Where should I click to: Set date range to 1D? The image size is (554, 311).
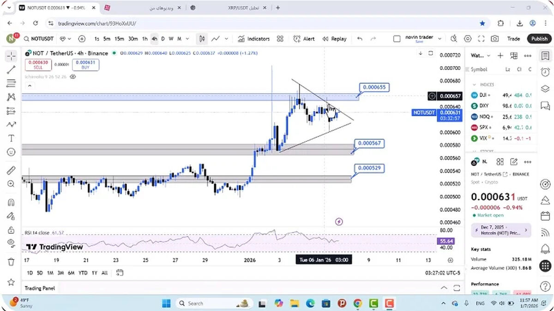pyautogui.click(x=30, y=273)
